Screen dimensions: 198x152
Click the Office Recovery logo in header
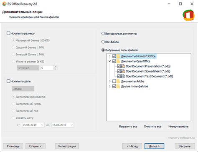click(x=189, y=15)
